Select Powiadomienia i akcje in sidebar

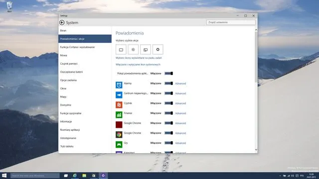[85, 39]
